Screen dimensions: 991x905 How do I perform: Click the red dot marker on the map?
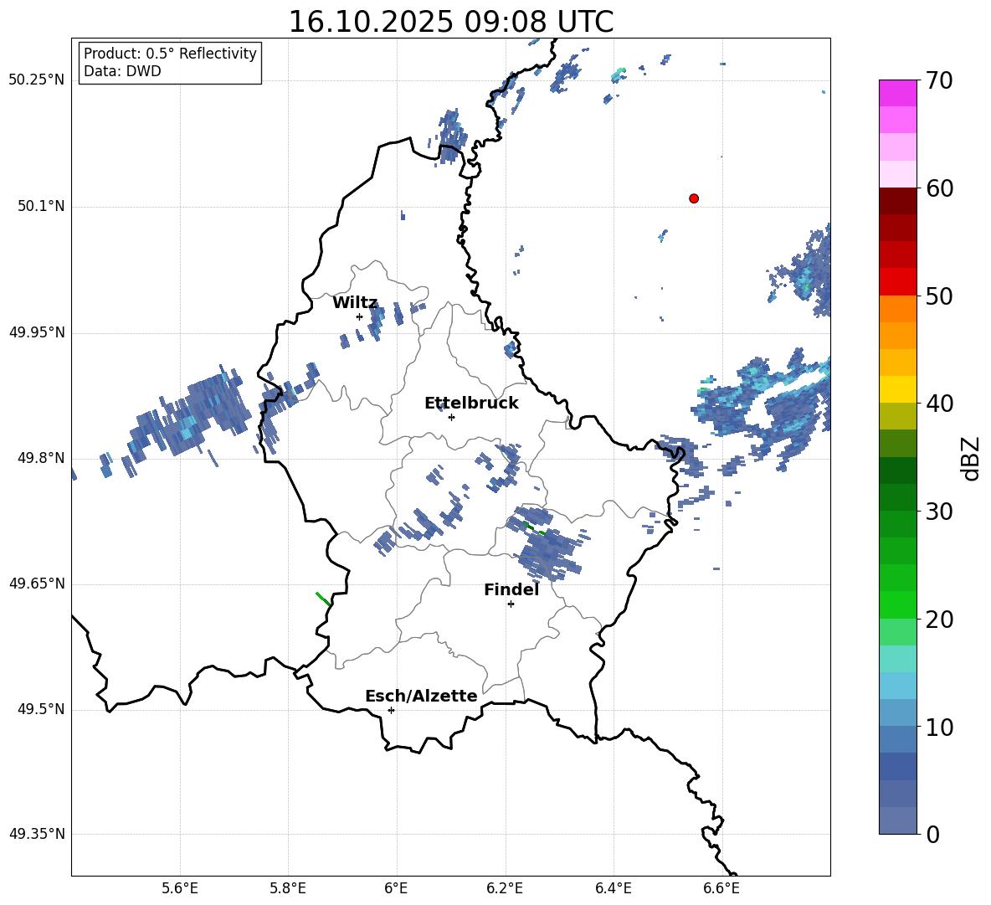click(x=694, y=198)
